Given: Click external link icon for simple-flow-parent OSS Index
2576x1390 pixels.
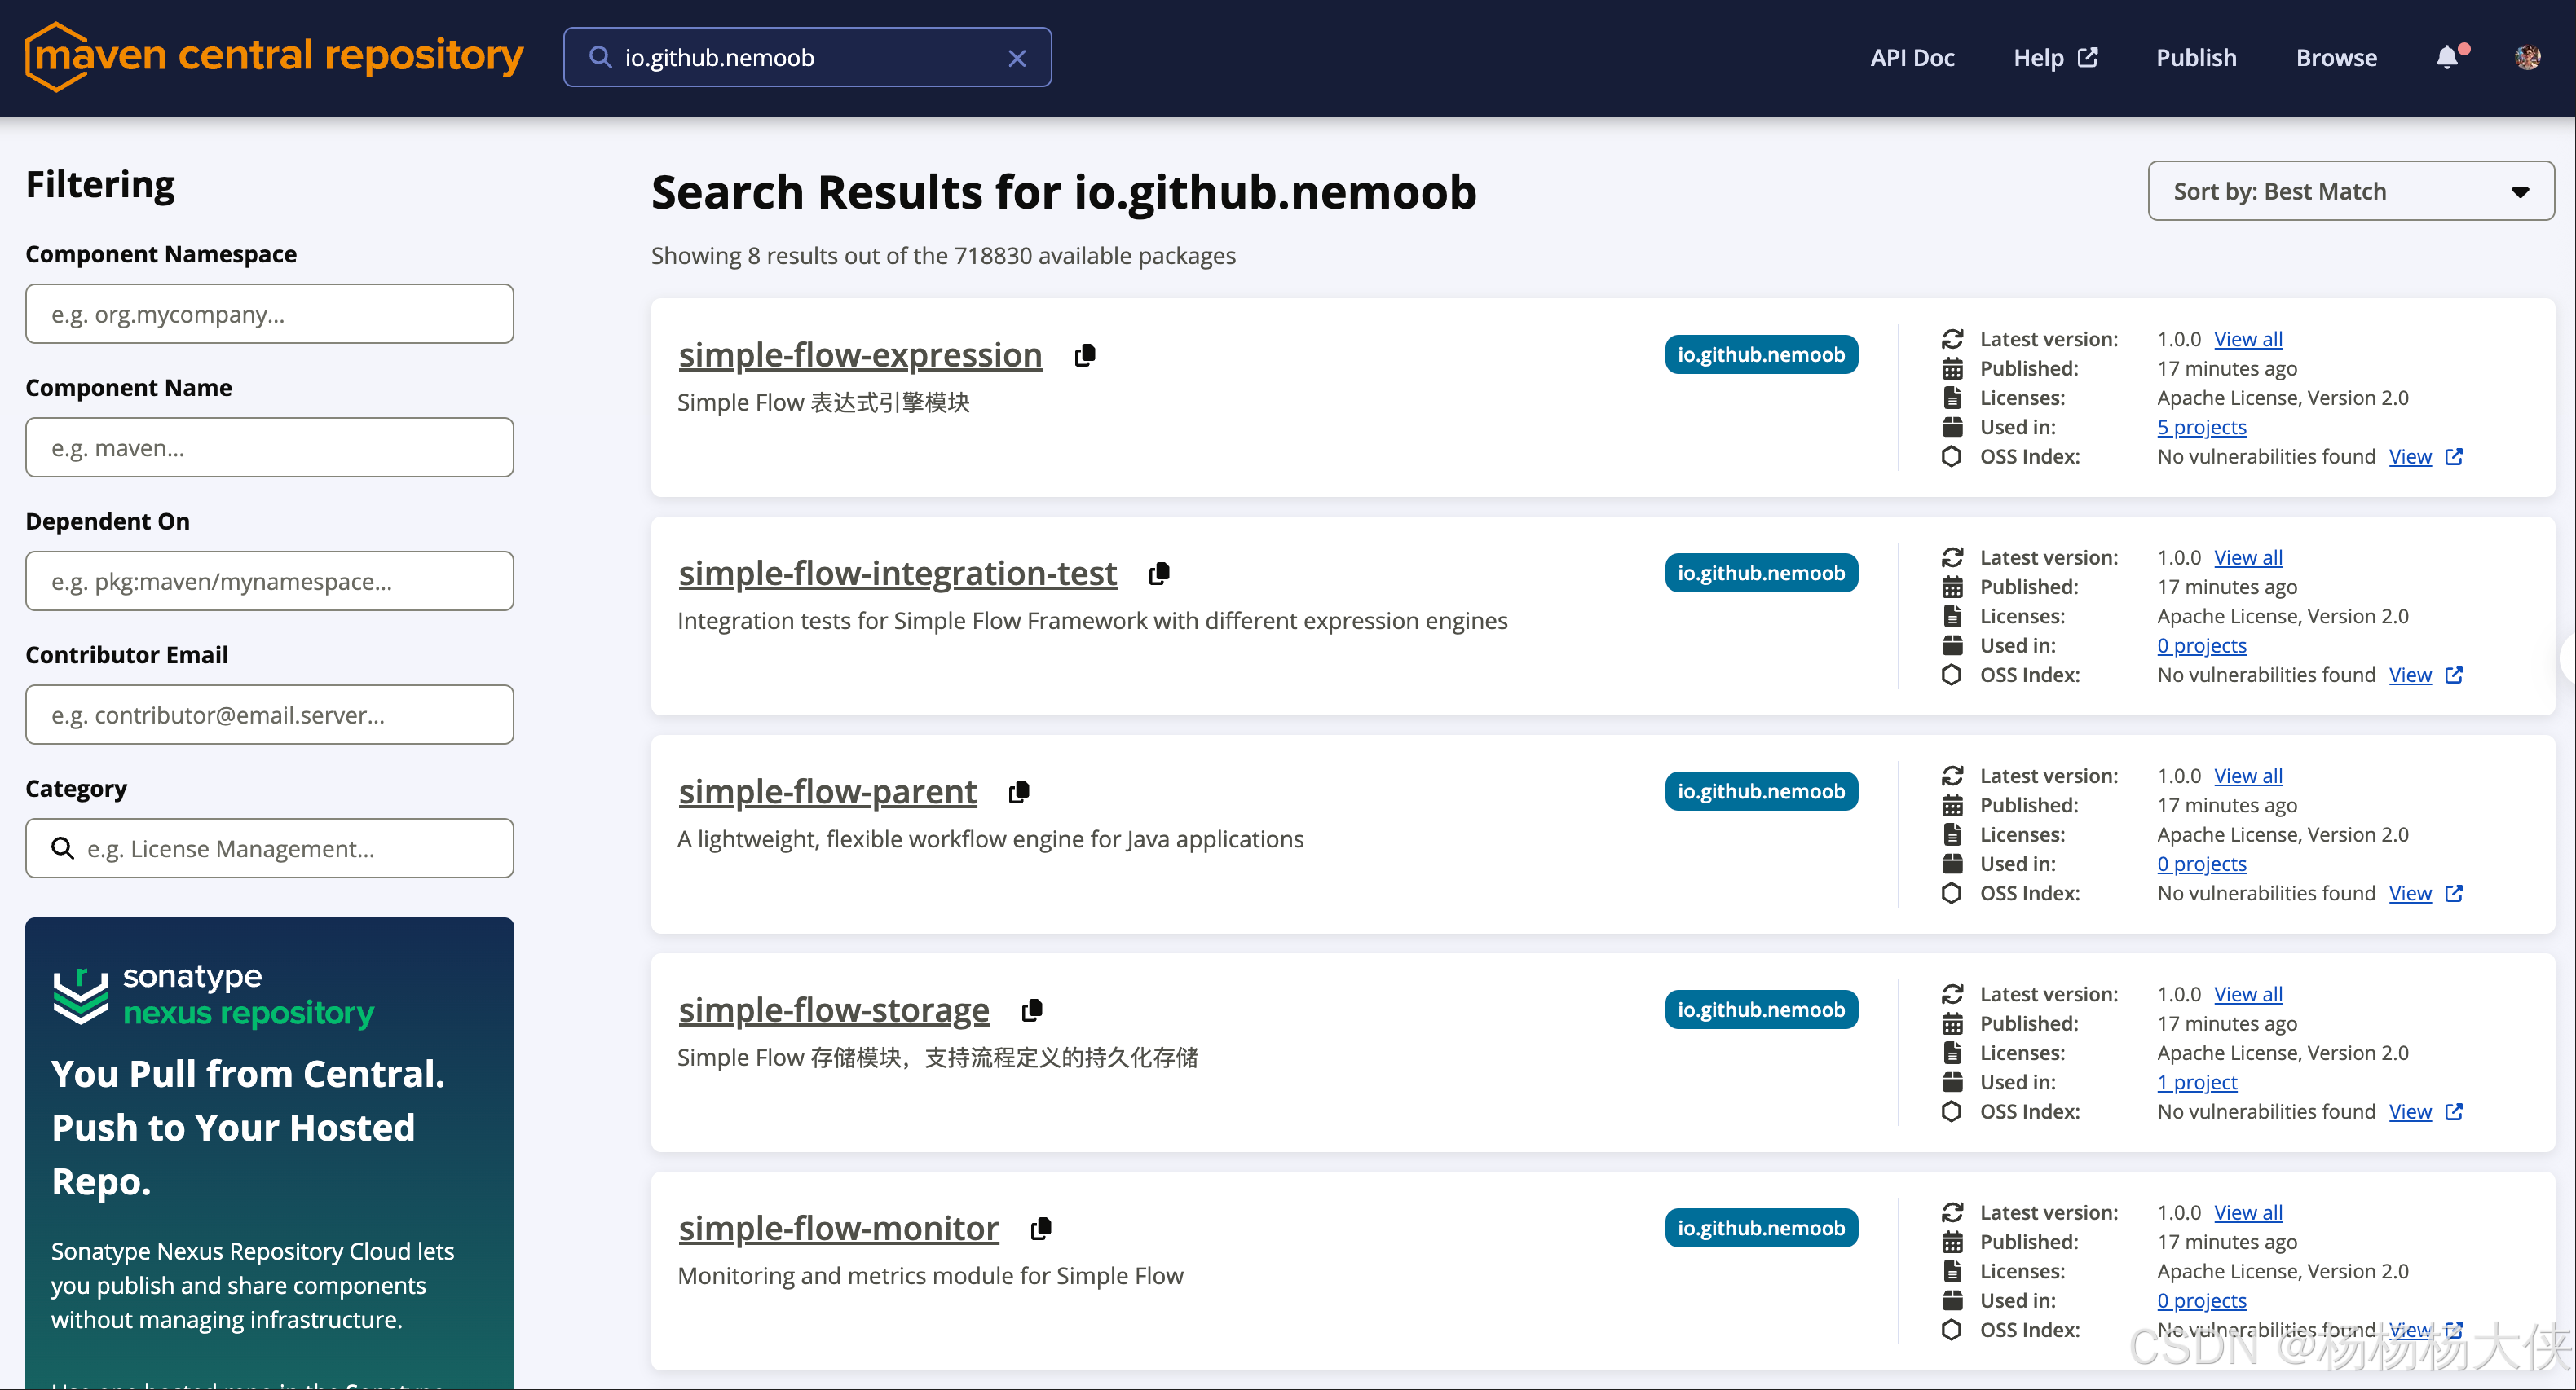Looking at the screenshot, I should click(2454, 893).
